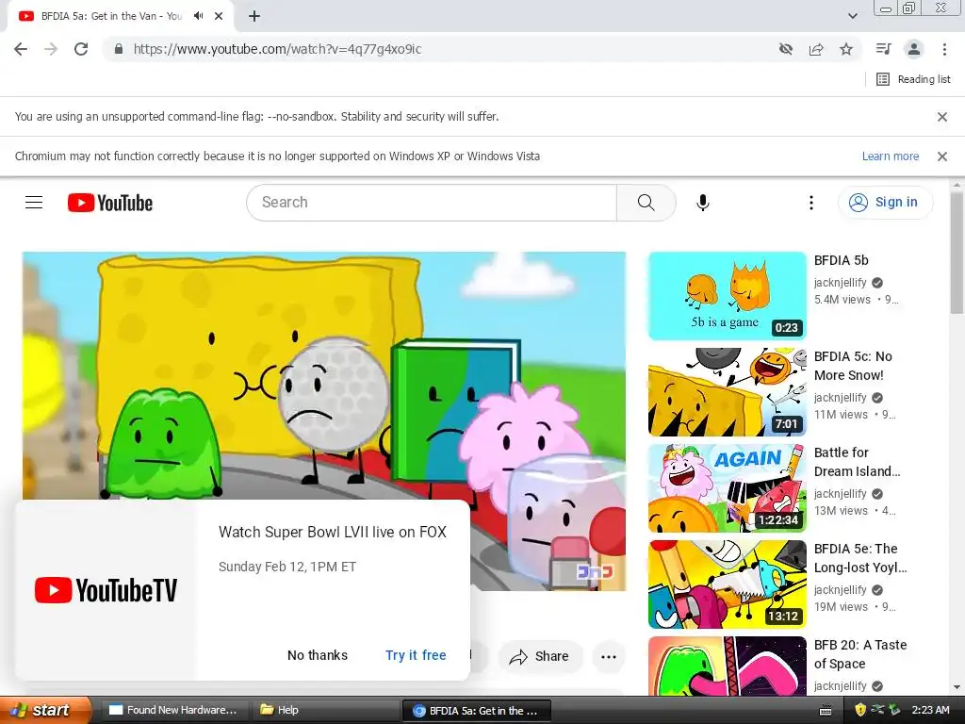
Task: Click the Battle for Dream Island title text
Action: pyautogui.click(x=857, y=462)
